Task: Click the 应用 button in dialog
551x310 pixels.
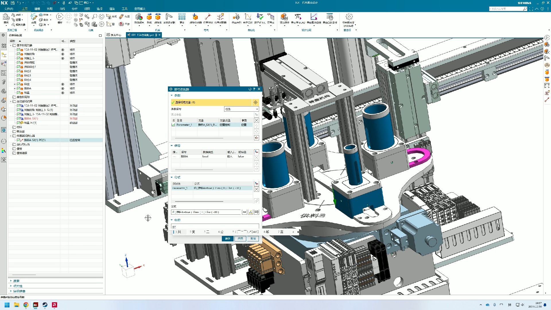Action: [241, 238]
